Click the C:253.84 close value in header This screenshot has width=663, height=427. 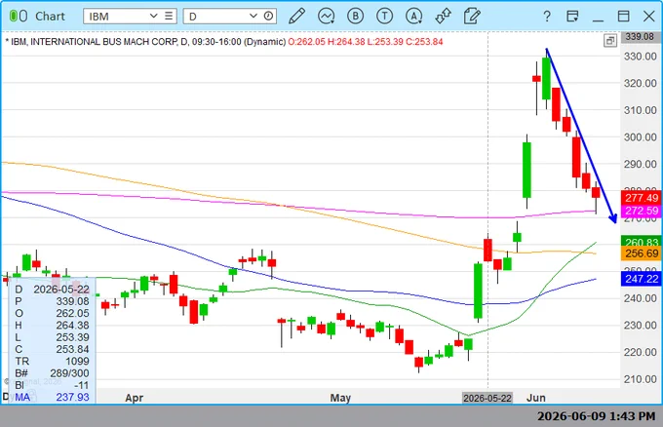424,41
